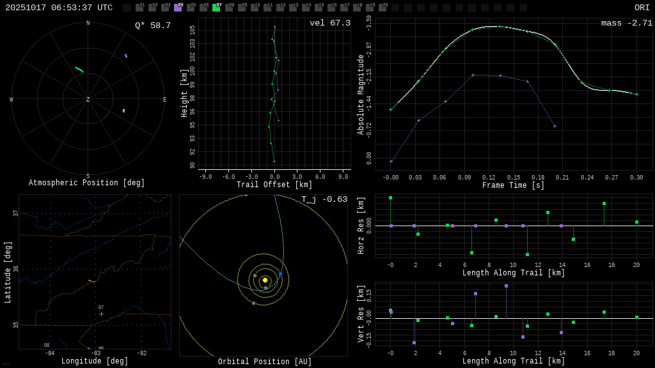Click the mass -2.71 readout

point(626,23)
